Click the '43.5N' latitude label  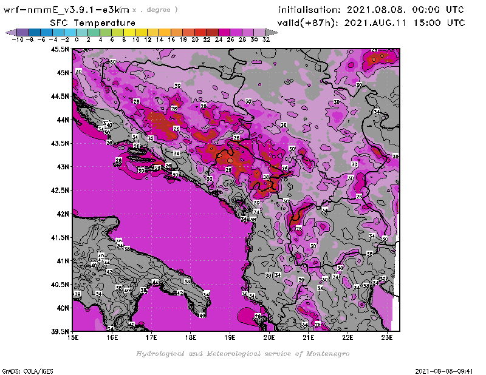(x=60, y=143)
